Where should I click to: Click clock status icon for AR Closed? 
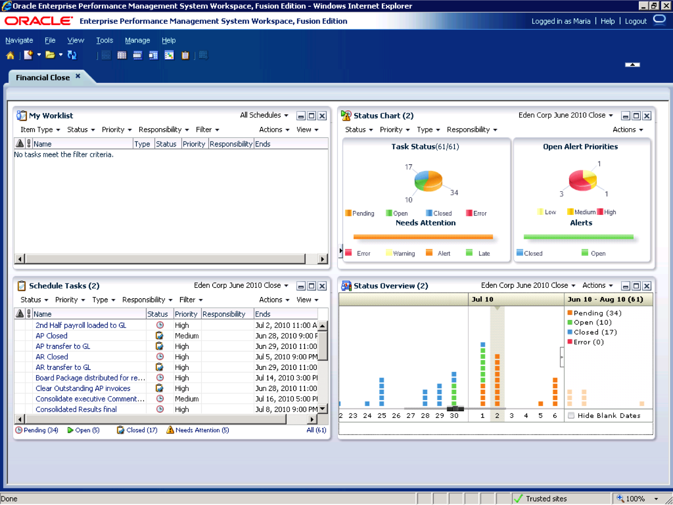160,357
